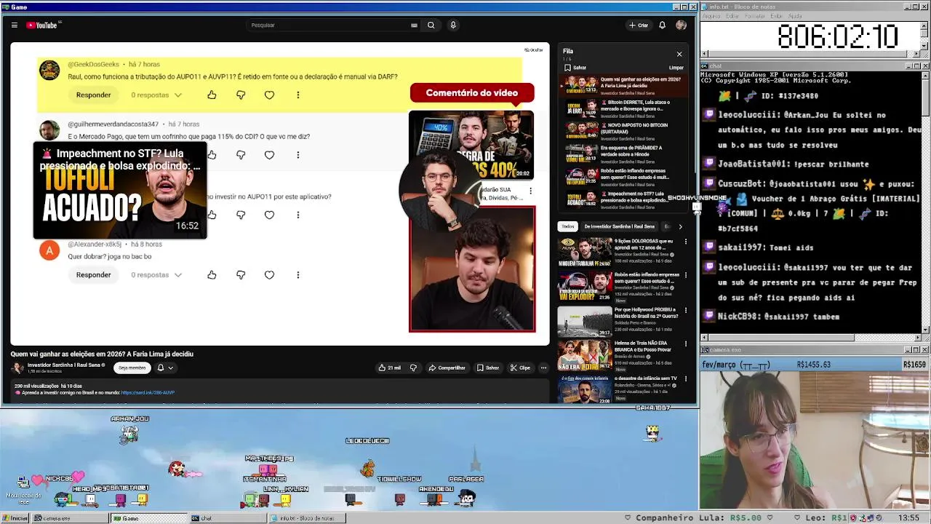Clear the queue with Limpar
The height and width of the screenshot is (524, 931).
[676, 68]
